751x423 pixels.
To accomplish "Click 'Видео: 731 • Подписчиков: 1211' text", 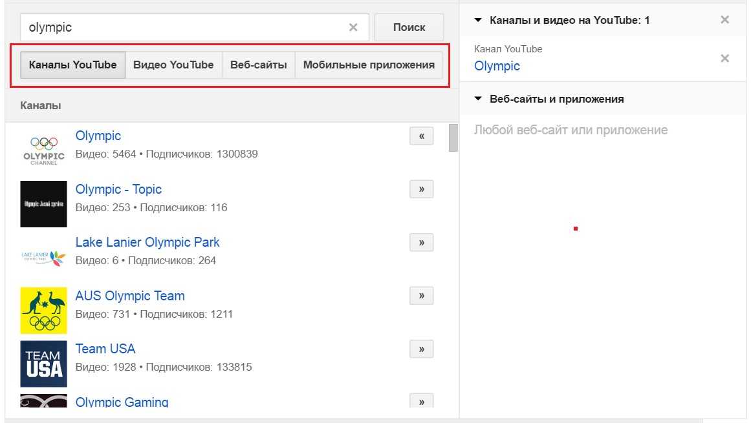I will pyautogui.click(x=154, y=314).
